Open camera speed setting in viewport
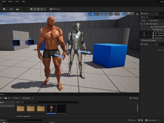 132,14
